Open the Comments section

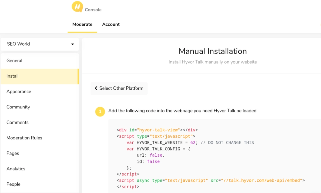(x=40, y=122)
